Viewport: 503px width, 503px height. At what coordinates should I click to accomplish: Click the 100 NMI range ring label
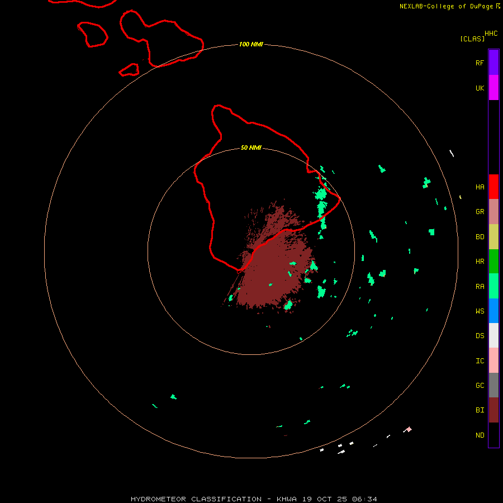(251, 44)
